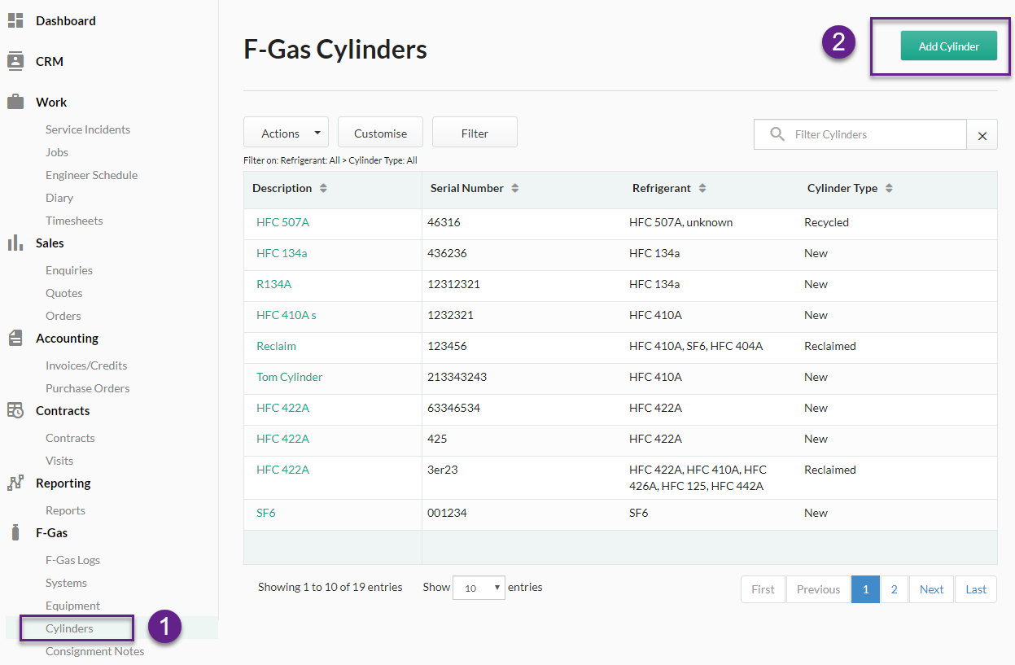
Task: Open Engineer Schedule in sidebar
Action: click(x=91, y=175)
